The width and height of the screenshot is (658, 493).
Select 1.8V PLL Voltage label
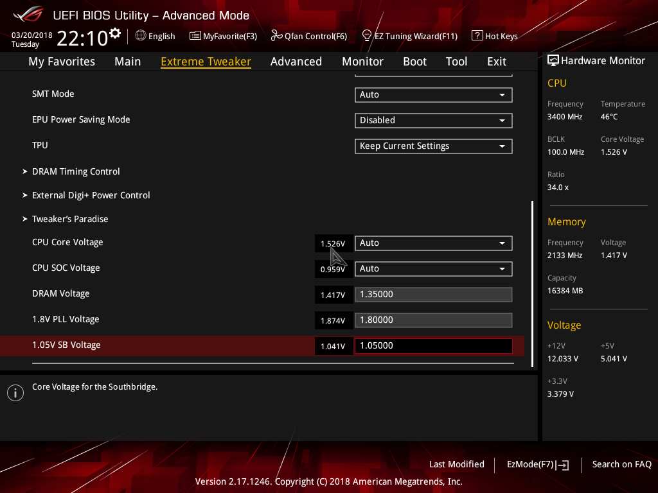[66, 319]
